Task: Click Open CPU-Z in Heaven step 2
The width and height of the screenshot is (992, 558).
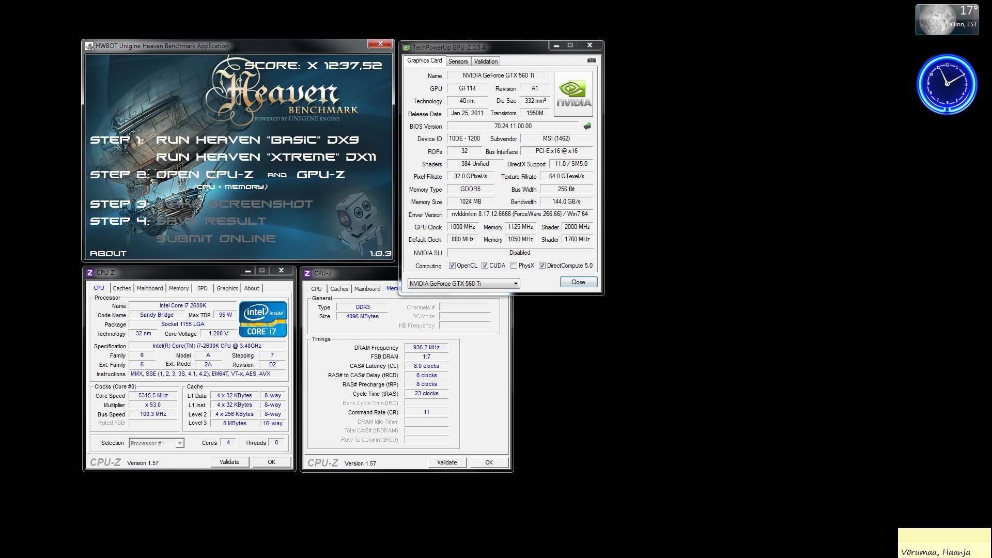Action: point(205,175)
